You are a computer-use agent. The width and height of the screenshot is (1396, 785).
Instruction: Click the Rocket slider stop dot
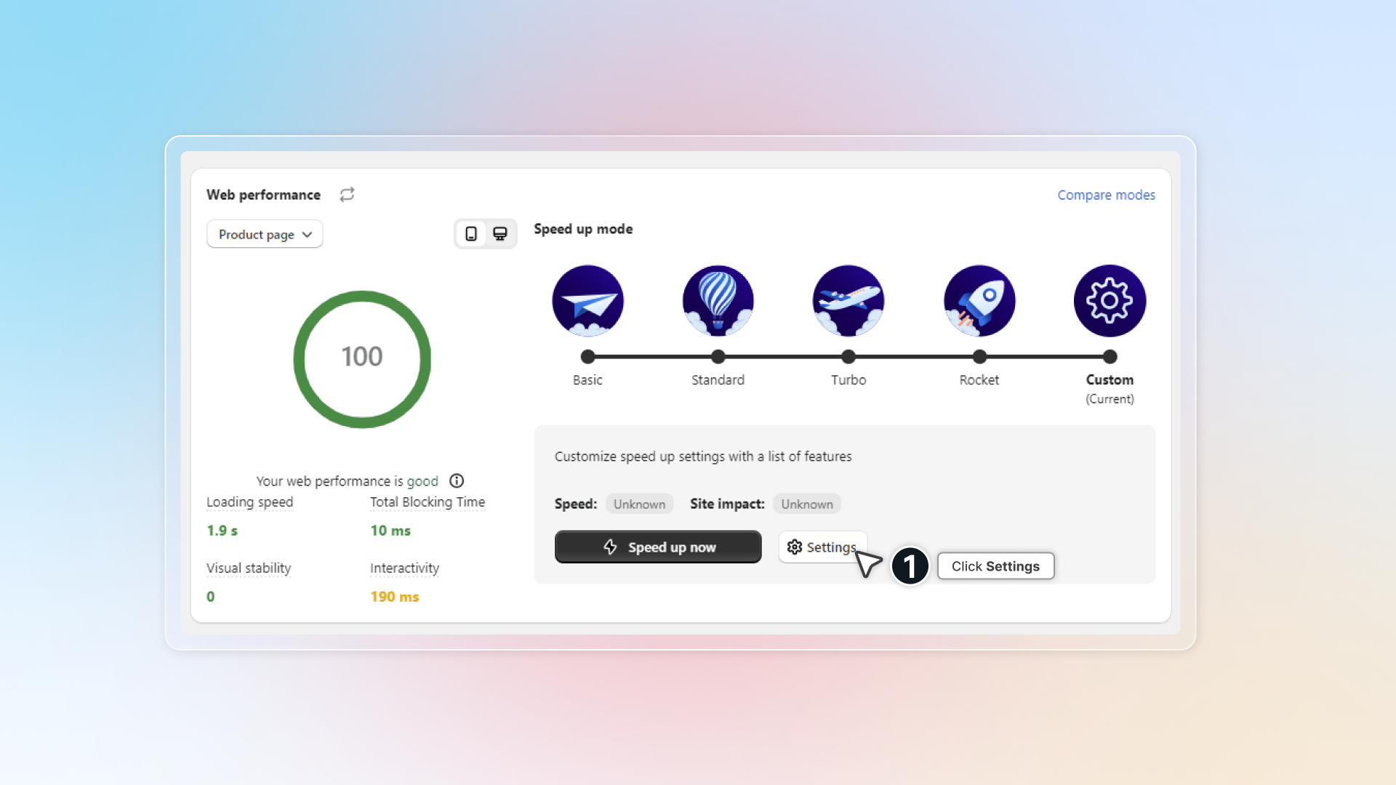(979, 356)
